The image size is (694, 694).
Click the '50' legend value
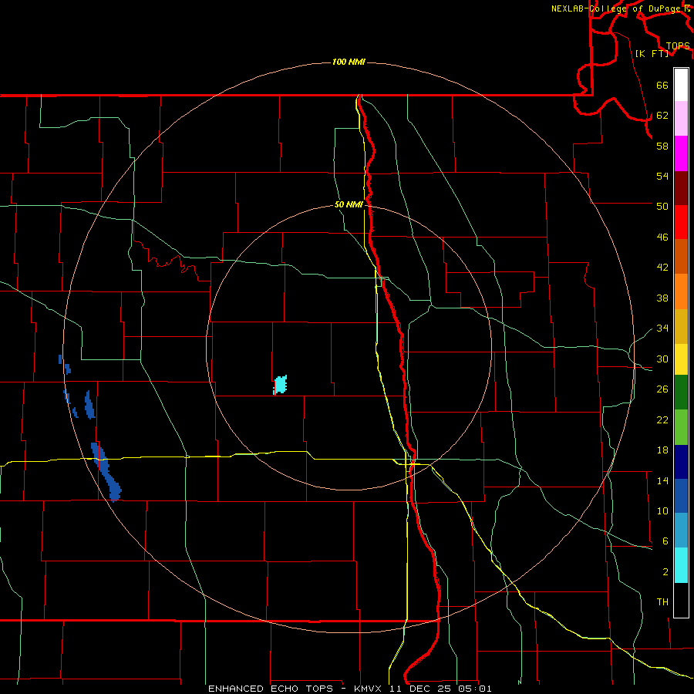pos(662,206)
